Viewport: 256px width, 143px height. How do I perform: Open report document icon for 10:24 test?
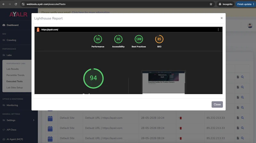point(238,118)
